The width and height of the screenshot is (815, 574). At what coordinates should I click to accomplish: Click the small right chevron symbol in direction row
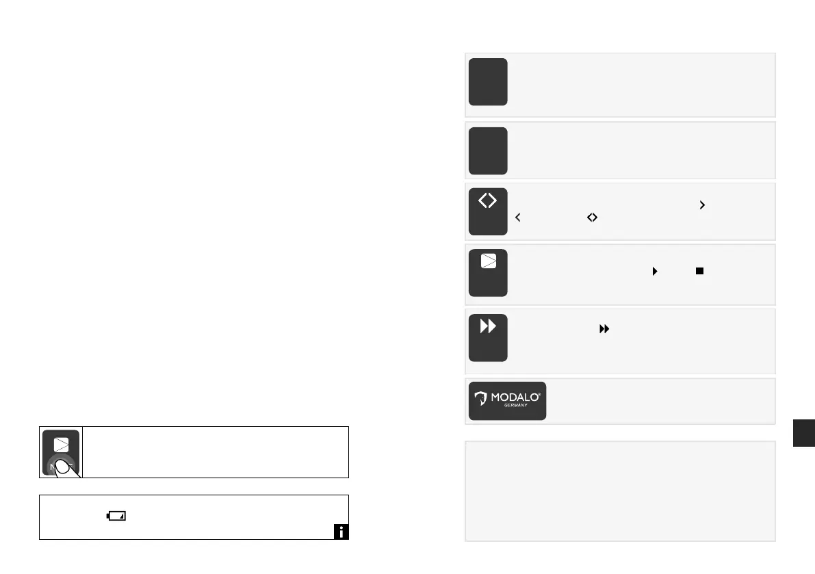701,203
